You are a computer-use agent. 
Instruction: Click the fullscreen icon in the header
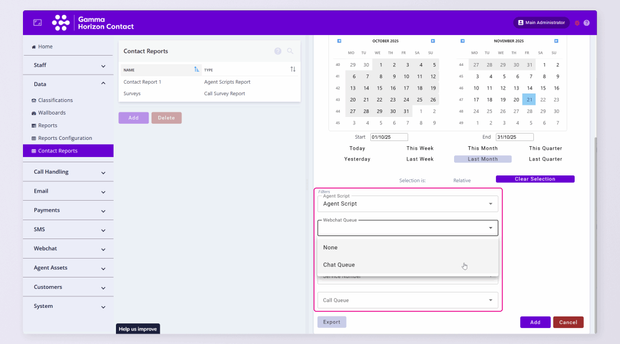pos(37,22)
